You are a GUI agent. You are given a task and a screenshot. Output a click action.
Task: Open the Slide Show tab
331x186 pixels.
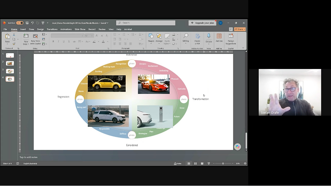(x=80, y=29)
